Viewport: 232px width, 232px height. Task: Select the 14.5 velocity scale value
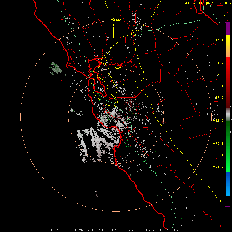[x=219, y=98]
